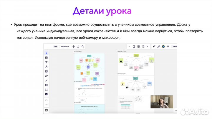Select the Frame 1070 label

pyautogui.click(x=122, y=51)
